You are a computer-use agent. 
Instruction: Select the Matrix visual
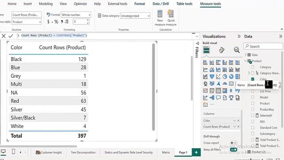coord(225,91)
